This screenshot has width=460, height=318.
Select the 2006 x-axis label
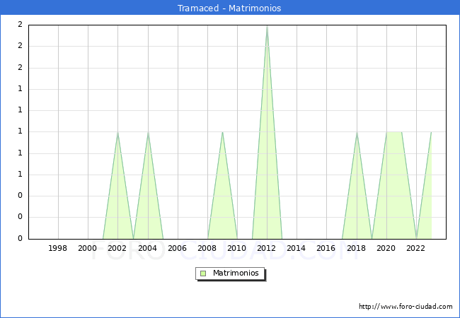(x=178, y=248)
